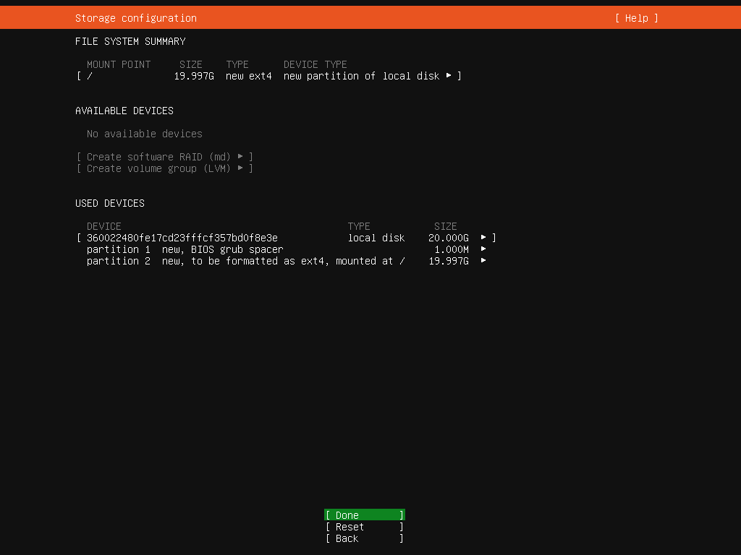Click arrow icon beside Create software RAID
The image size is (741, 555).
tap(240, 157)
